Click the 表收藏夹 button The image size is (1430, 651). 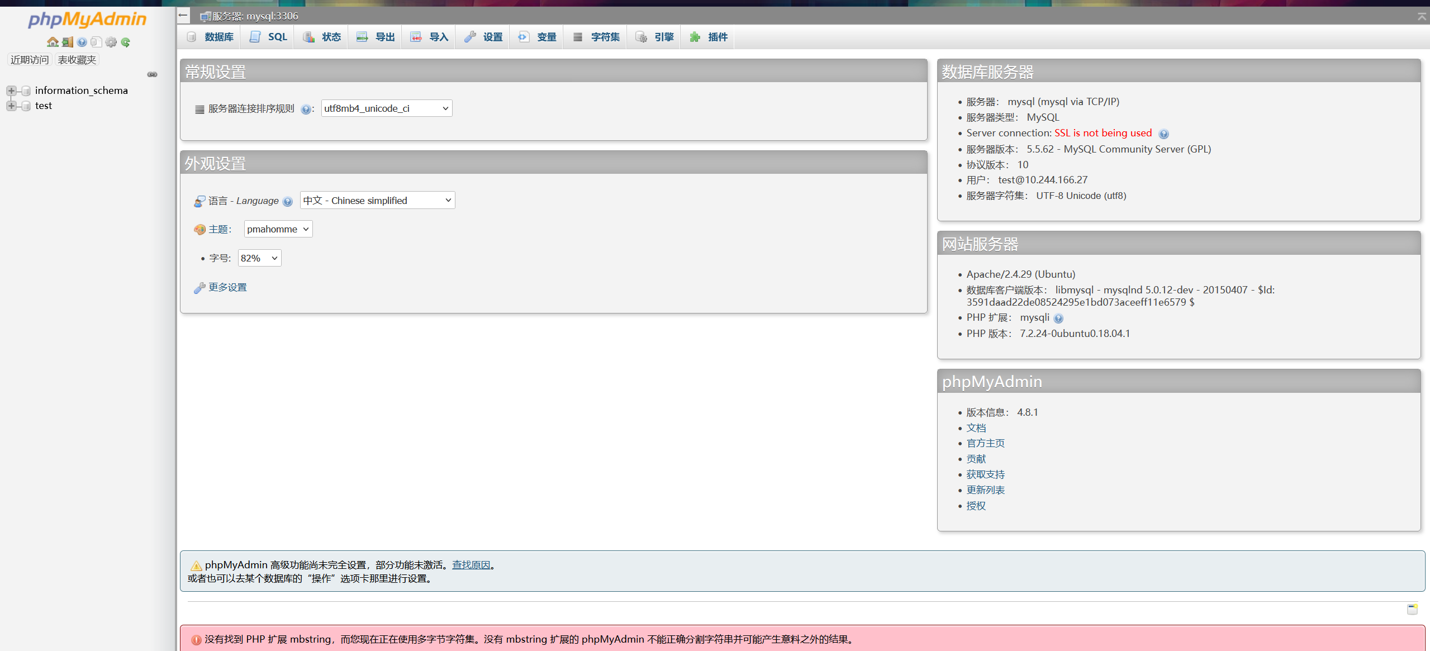pos(77,60)
